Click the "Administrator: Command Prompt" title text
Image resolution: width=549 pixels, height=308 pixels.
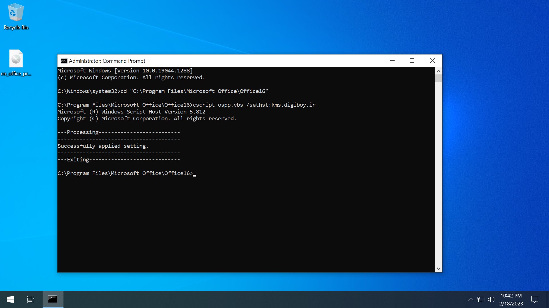(x=107, y=61)
